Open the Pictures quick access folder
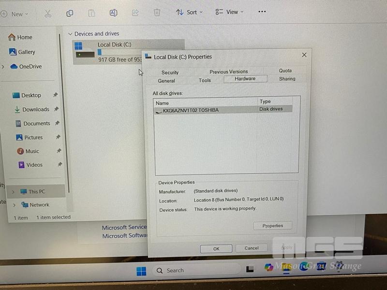Viewport: 387px width, 290px height. [x=30, y=137]
